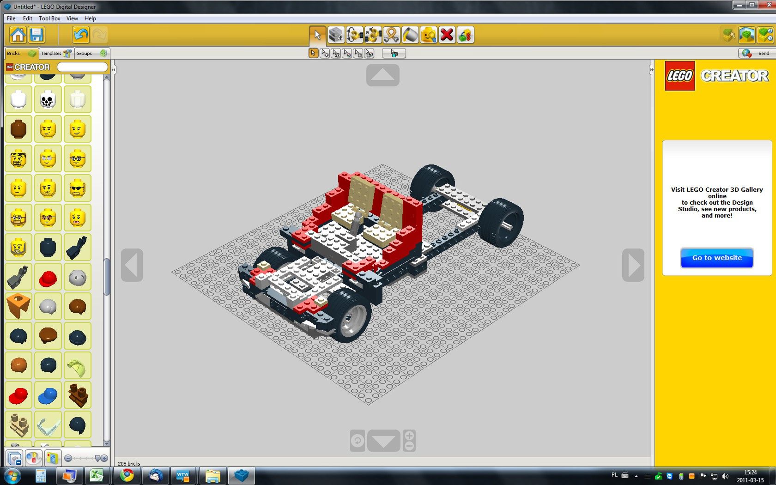
Task: Open the View menu
Action: 72,18
